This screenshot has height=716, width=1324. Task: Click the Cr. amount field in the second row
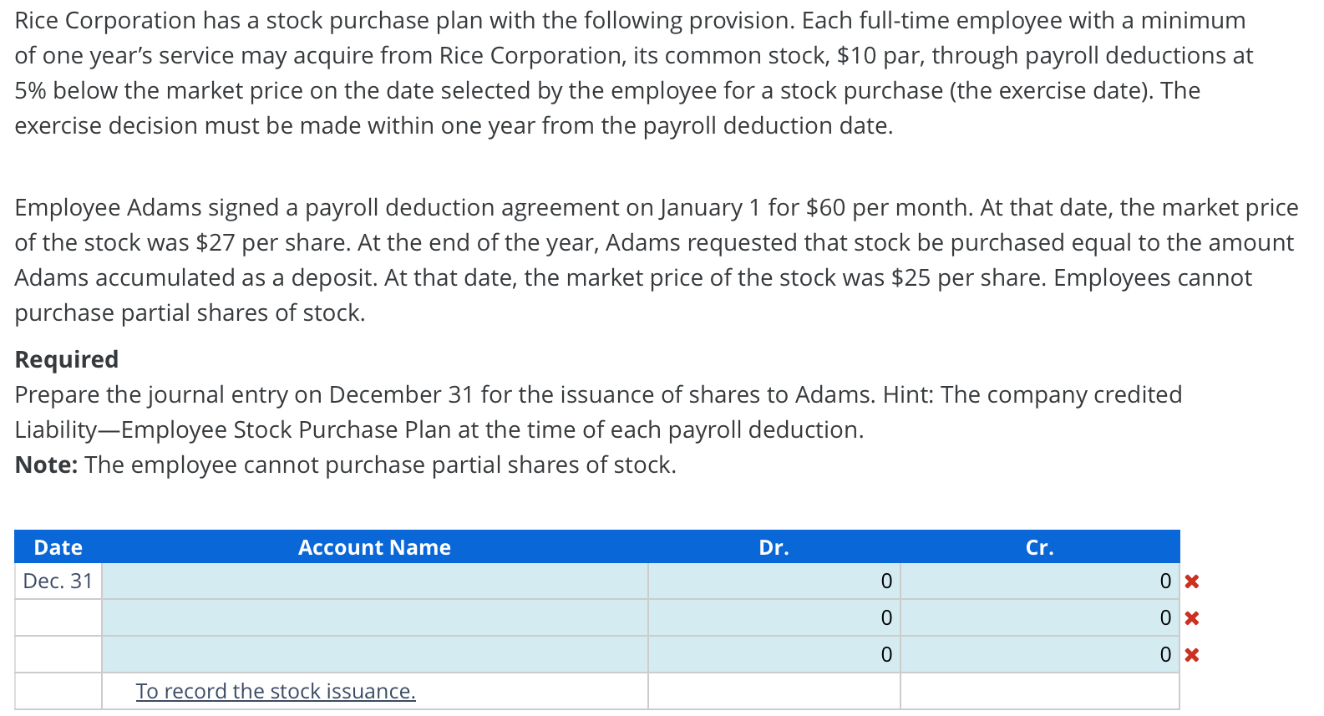(x=1039, y=618)
